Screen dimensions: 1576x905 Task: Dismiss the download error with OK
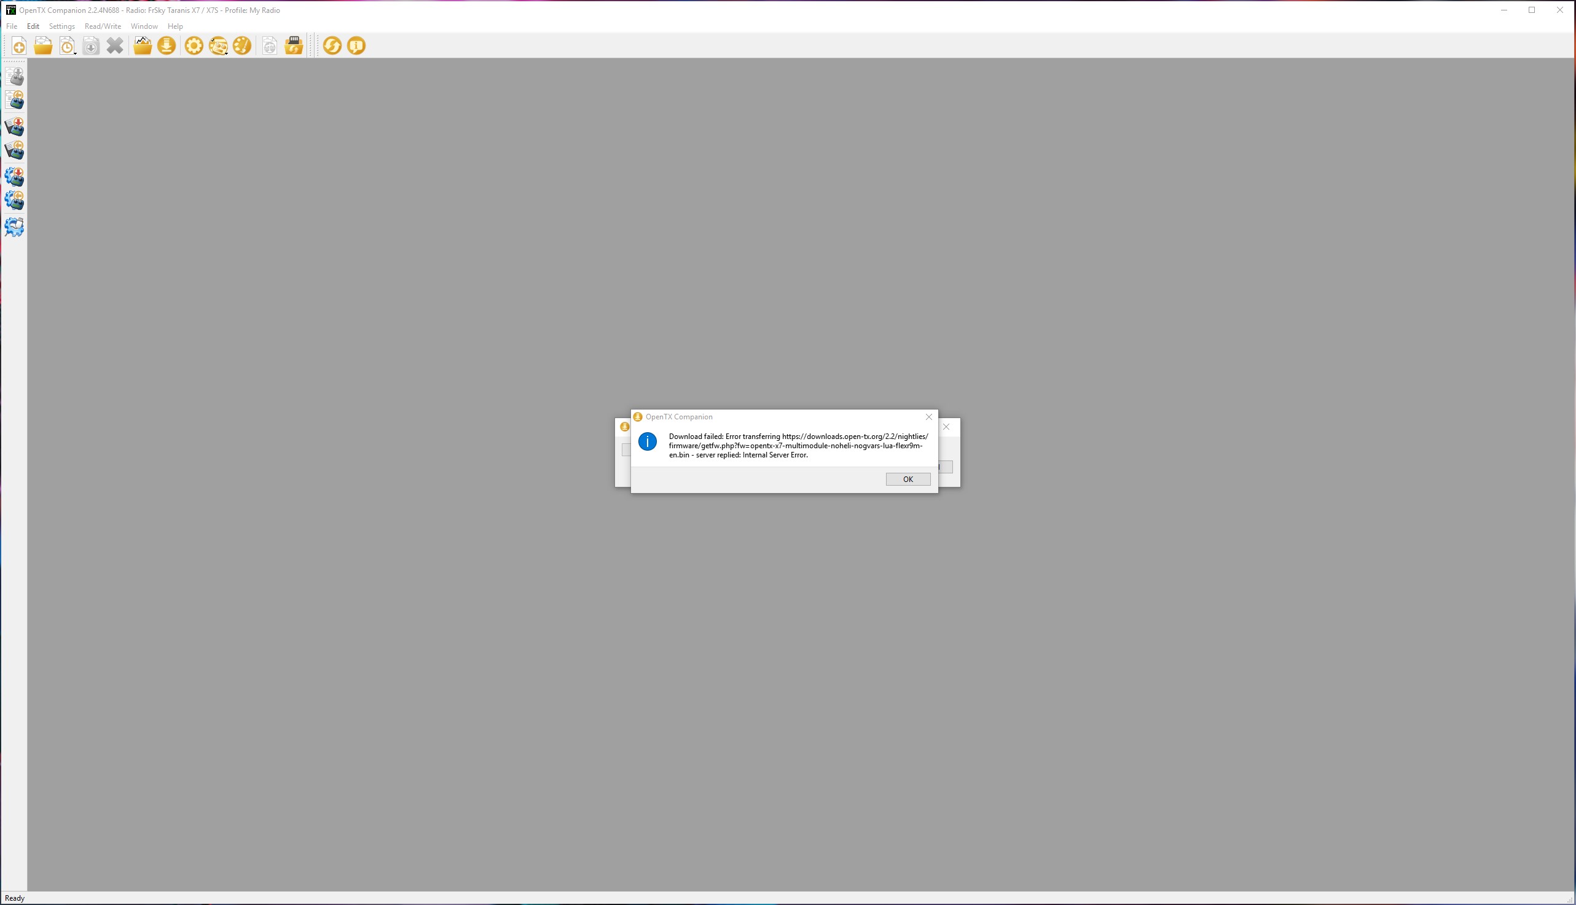(x=908, y=479)
